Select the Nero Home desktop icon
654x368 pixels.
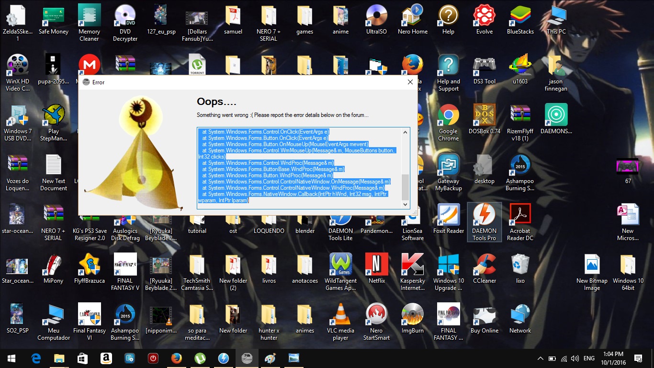click(x=413, y=20)
